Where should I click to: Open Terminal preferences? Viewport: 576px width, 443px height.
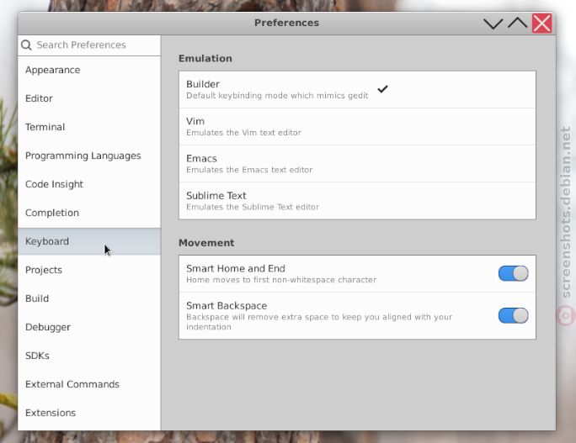pyautogui.click(x=89, y=127)
